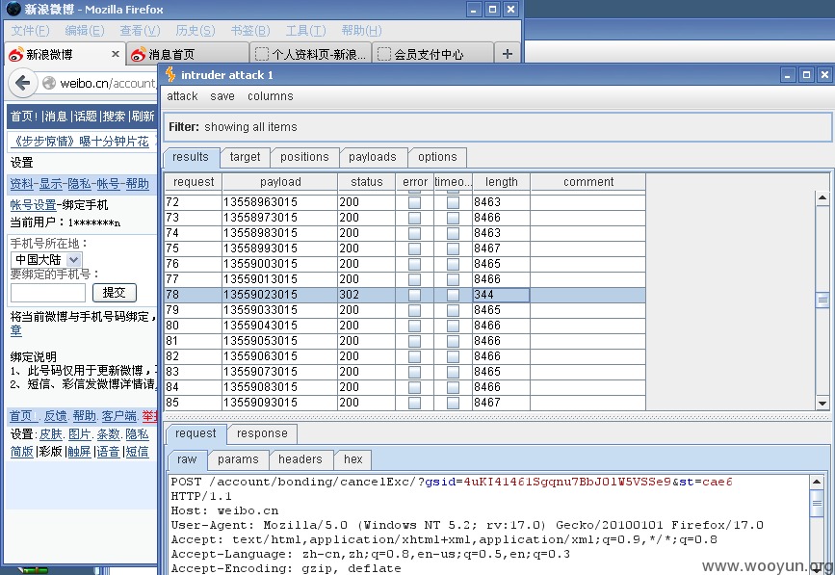This screenshot has width=835, height=575.
Task: Switch to the positions tab
Action: 304,157
